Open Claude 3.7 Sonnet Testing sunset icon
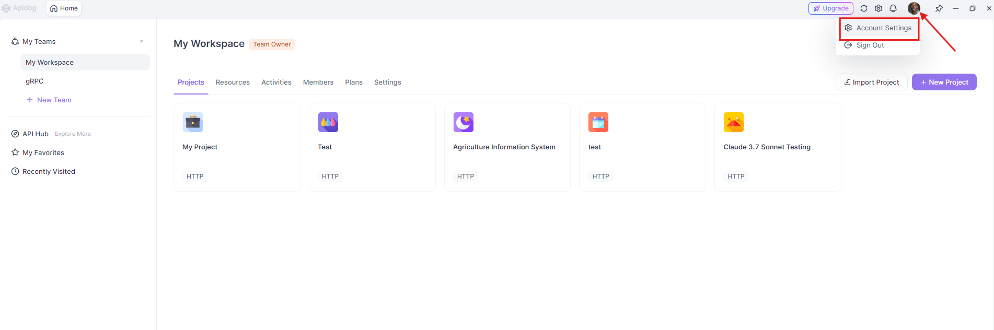This screenshot has width=994, height=330. click(x=734, y=122)
